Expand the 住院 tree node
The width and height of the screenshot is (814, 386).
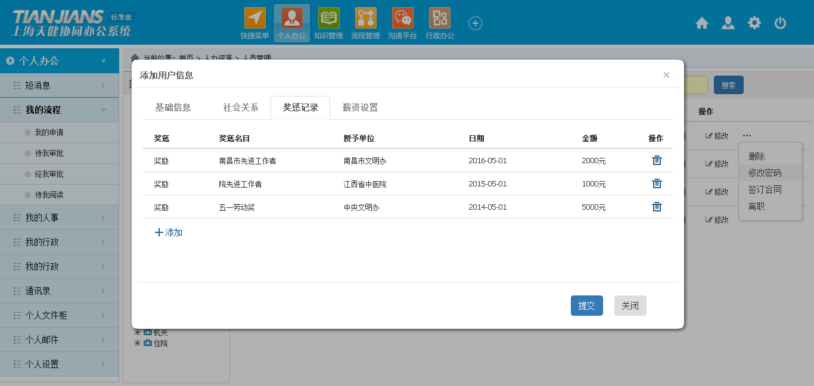coord(138,343)
